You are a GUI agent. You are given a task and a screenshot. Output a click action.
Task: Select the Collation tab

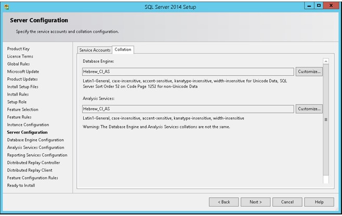pyautogui.click(x=123, y=49)
